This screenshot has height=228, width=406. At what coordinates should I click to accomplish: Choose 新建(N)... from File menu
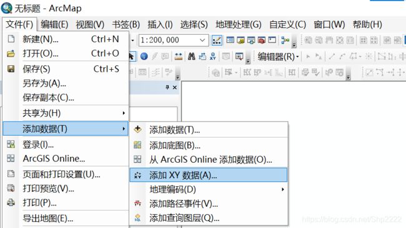click(66, 39)
